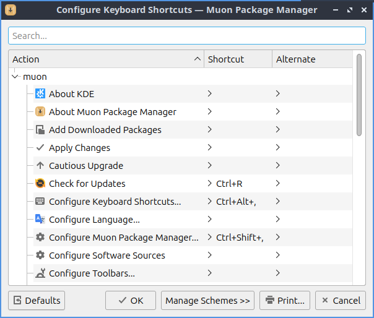Click the Configure Language icon

(x=40, y=220)
